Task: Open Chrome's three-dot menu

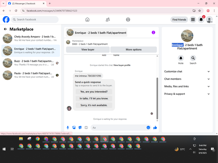Action: [x=214, y=10]
